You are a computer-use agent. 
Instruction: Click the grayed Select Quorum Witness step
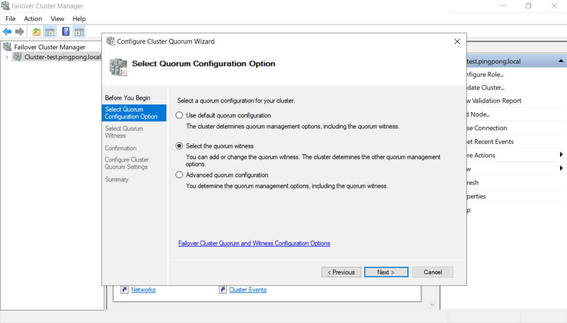(124, 132)
